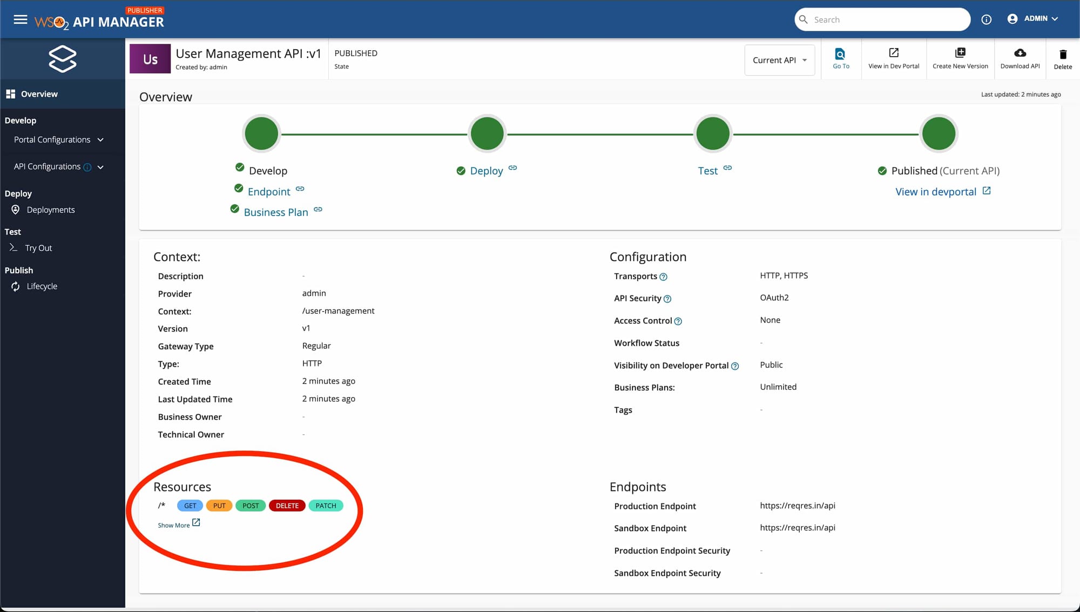
Task: Open the info circle icon in header
Action: 986,19
